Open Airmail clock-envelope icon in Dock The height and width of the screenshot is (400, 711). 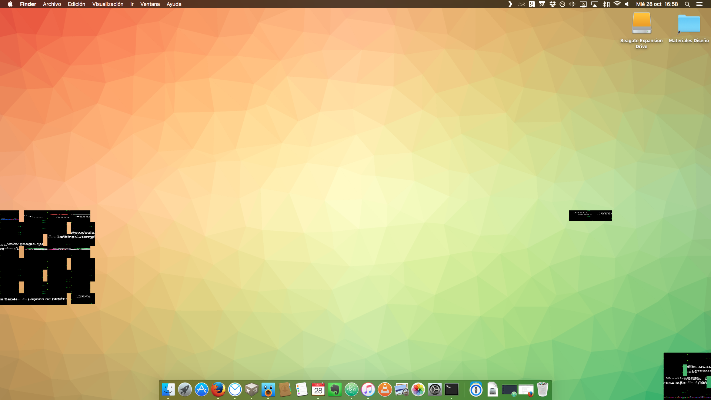coord(235,390)
